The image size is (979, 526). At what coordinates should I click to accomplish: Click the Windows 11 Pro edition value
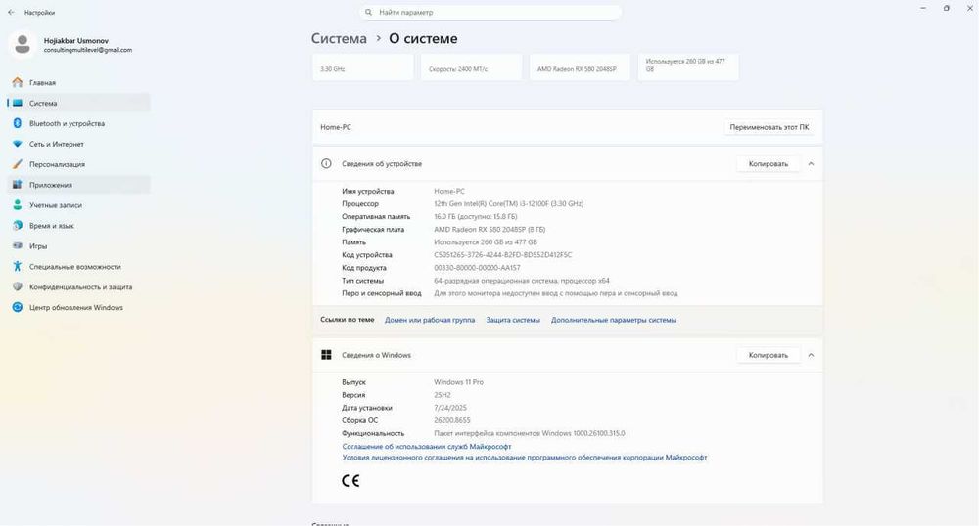(x=458, y=382)
